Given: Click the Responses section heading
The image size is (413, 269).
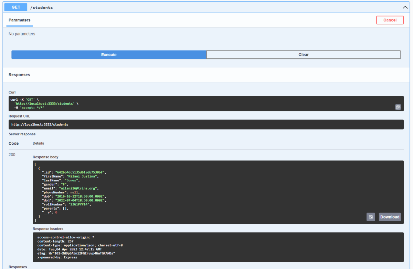Looking at the screenshot, I should point(19,75).
